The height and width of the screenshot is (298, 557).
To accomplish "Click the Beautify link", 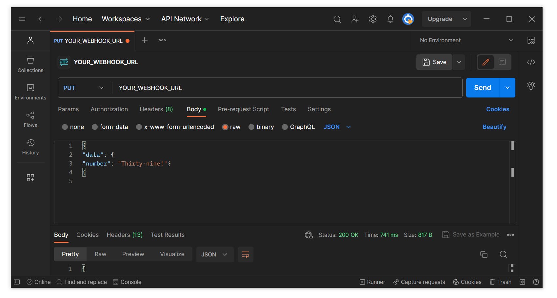I will click(494, 127).
